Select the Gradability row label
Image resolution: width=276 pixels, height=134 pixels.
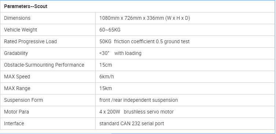[x=16, y=53]
